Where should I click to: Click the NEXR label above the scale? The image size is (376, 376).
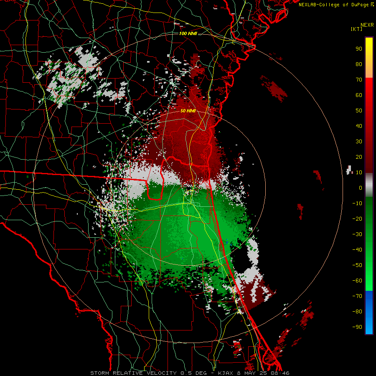click(367, 25)
